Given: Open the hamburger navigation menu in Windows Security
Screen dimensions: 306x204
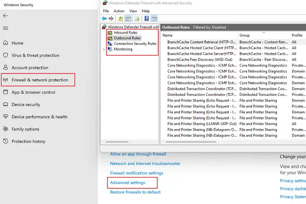Looking at the screenshot, I should (6, 28).
